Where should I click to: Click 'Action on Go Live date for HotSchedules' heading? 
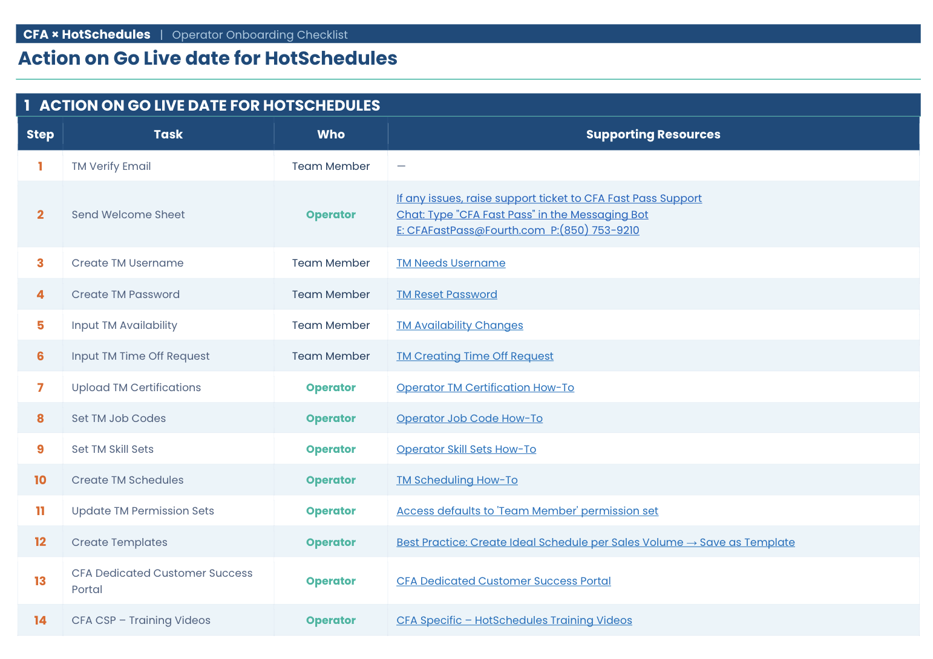click(208, 58)
